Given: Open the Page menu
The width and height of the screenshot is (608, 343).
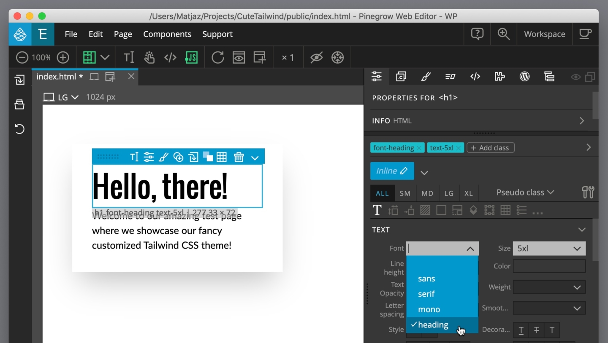Looking at the screenshot, I should coord(123,34).
